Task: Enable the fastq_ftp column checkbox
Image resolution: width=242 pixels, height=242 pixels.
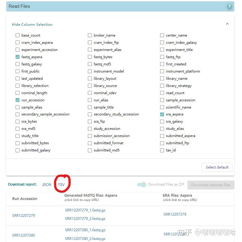Action: point(162,57)
